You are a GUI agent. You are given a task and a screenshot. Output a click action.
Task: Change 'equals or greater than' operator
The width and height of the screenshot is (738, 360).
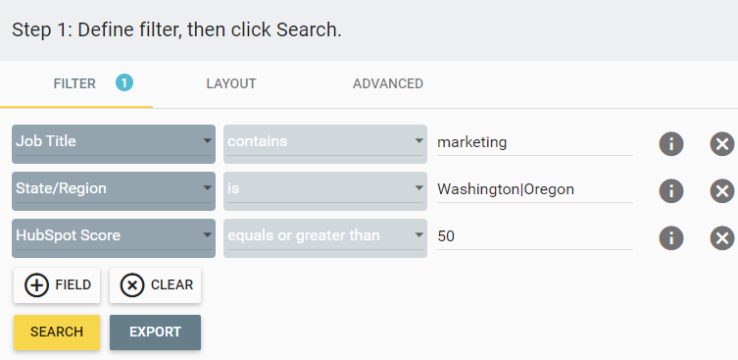click(325, 238)
